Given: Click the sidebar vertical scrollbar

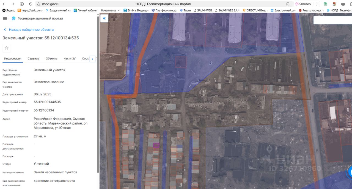Looking at the screenshot, I should (x=98, y=95).
